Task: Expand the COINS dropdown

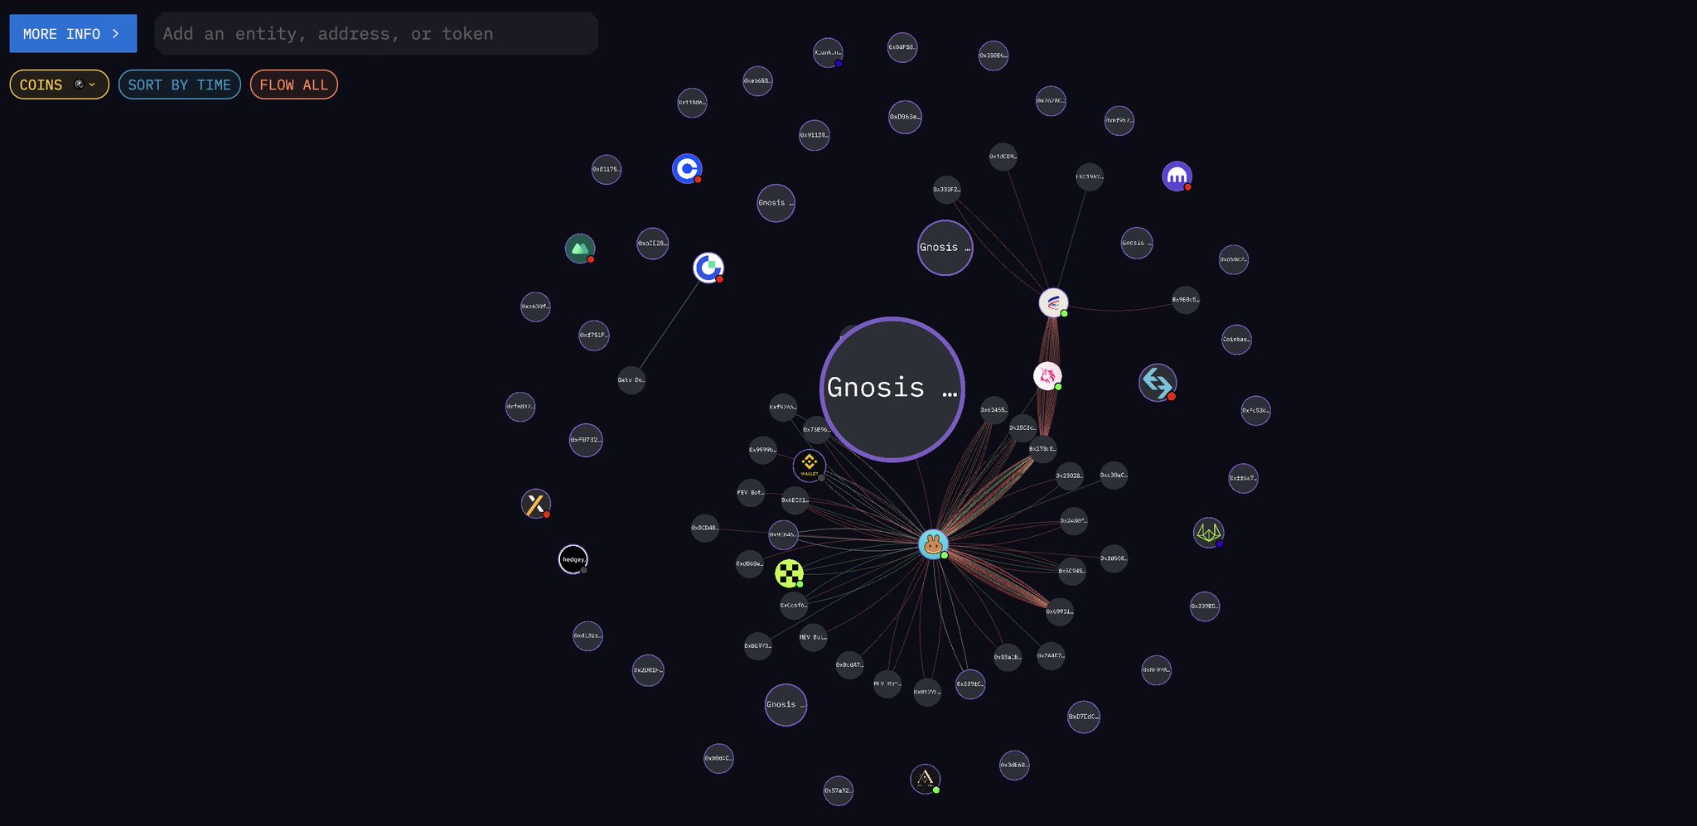Action: (x=59, y=85)
